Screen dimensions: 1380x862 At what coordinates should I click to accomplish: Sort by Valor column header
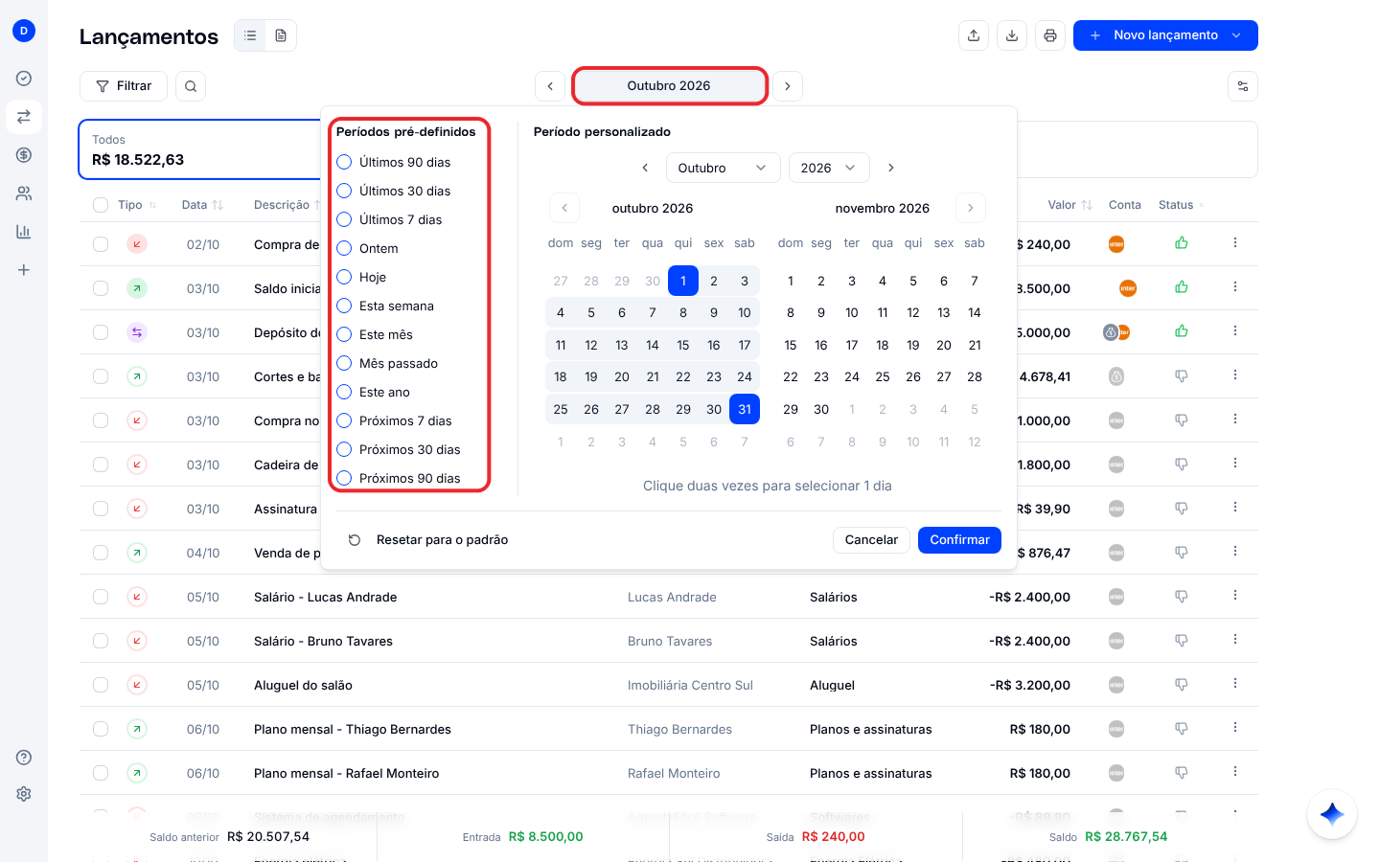1069,205
